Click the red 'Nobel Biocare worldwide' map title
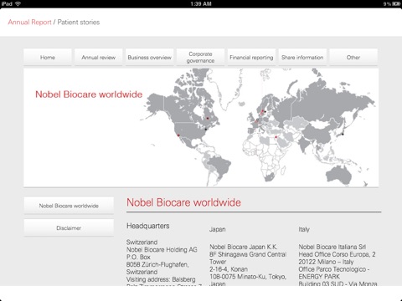The height and width of the screenshot is (301, 402). click(x=89, y=94)
